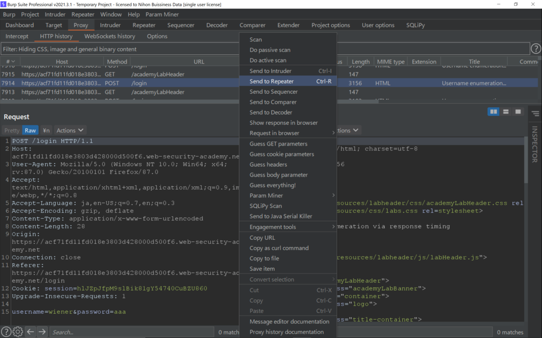Choose Show response in browser

coord(288,123)
